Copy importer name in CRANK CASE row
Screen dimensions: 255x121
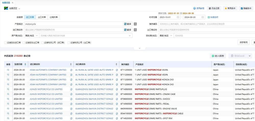pos(71,94)
